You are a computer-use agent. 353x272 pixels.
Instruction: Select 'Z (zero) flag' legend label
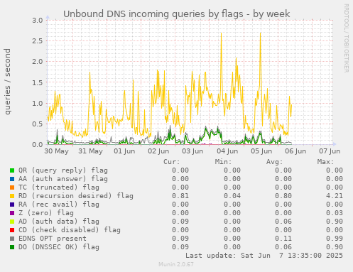pyautogui.click(x=46, y=213)
